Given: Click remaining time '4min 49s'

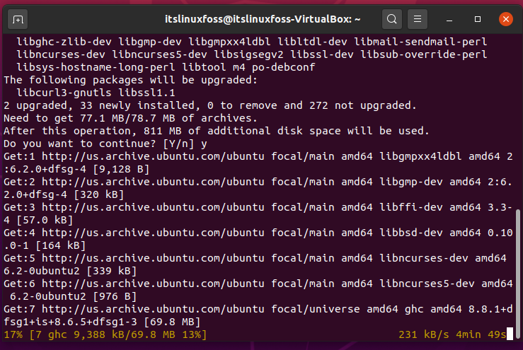Looking at the screenshot, I should (481, 334).
